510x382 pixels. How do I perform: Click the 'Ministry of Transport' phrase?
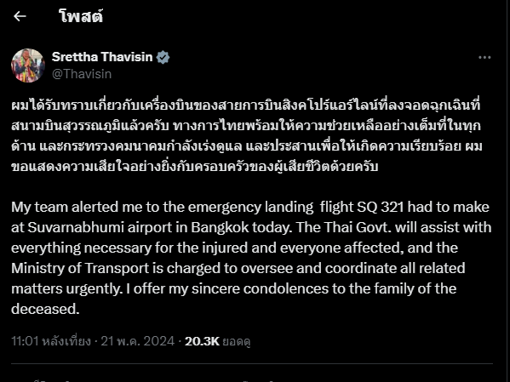tap(80, 268)
